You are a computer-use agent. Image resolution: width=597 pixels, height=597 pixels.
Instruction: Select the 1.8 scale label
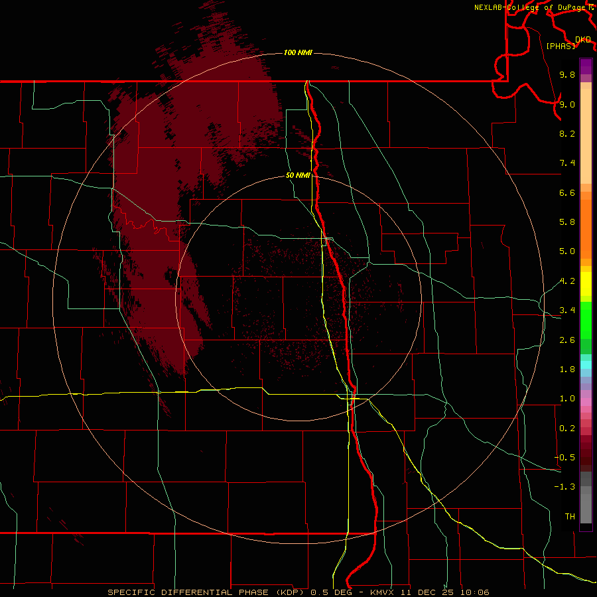pos(567,369)
